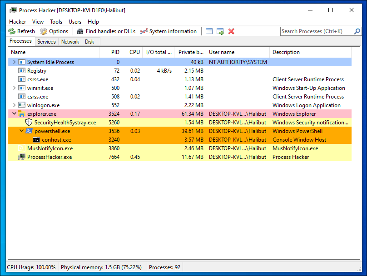Click the powershell.exe process icon
This screenshot has width=367, height=276.
[29, 131]
